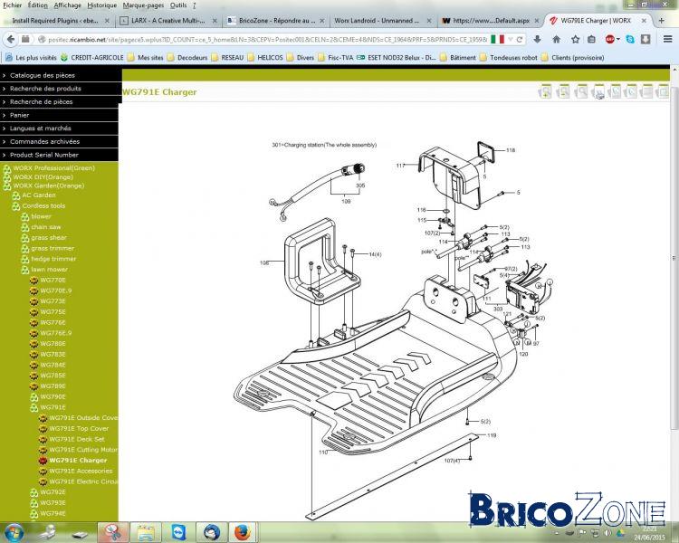Open the Skype extension icon
The height and width of the screenshot is (543, 679).
[x=630, y=40]
